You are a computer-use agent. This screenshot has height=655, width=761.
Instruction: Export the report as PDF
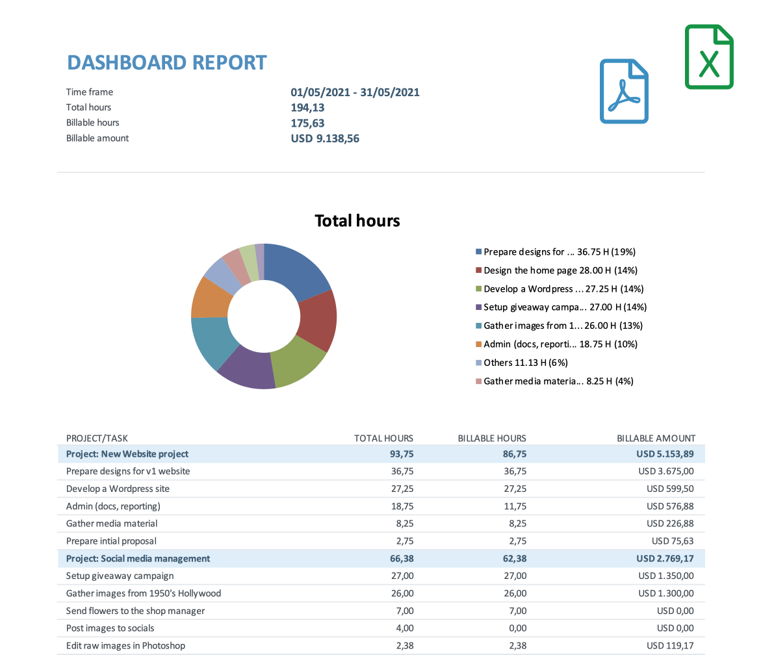(623, 90)
